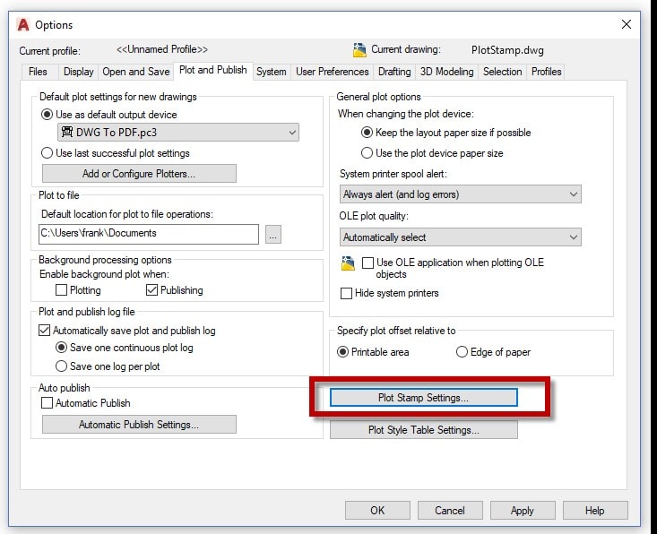Image resolution: width=657 pixels, height=534 pixels.
Task: Switch to the Files tab
Action: (x=38, y=72)
